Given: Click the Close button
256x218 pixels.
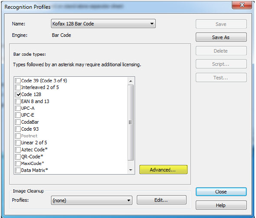Looking at the screenshot, I should [x=221, y=192].
